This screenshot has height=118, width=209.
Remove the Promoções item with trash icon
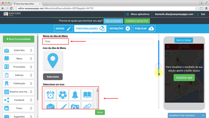coord(31,67)
